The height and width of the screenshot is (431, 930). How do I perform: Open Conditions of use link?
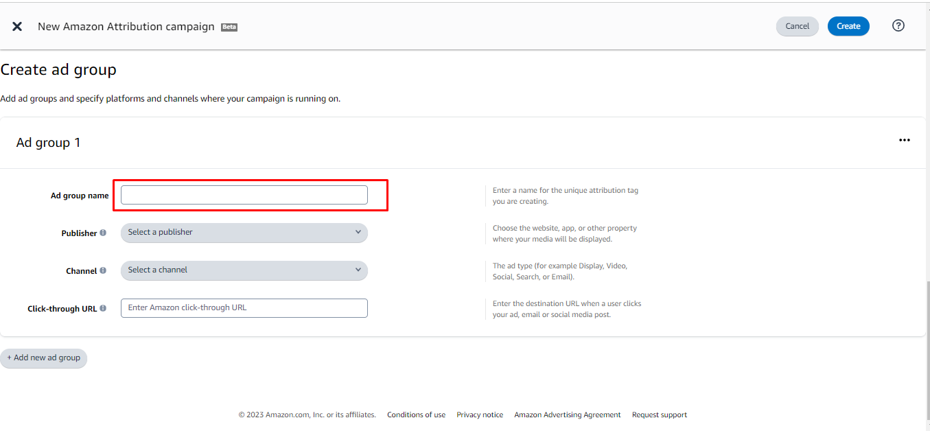coord(416,415)
